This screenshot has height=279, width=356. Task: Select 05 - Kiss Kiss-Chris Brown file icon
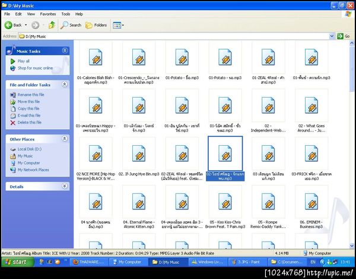[x=225, y=202]
